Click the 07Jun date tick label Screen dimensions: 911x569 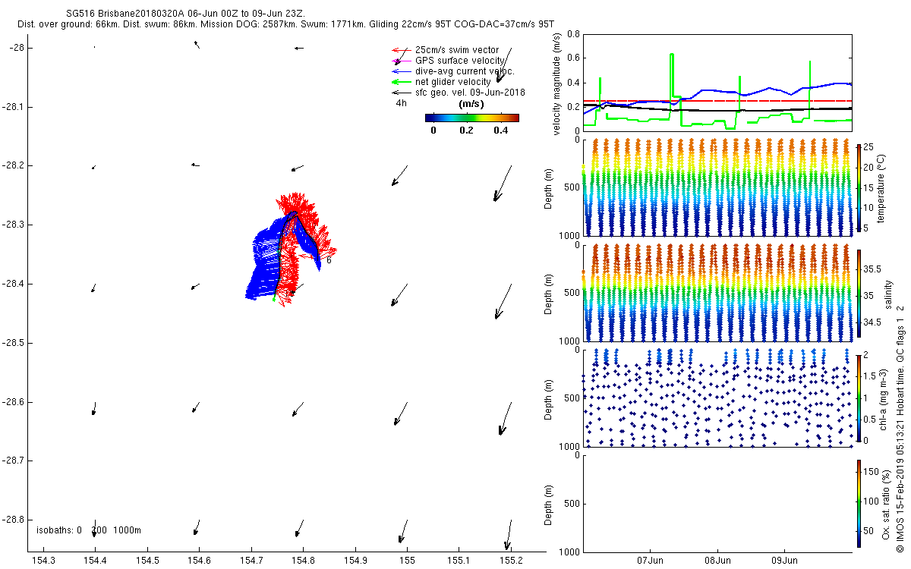[x=651, y=561]
